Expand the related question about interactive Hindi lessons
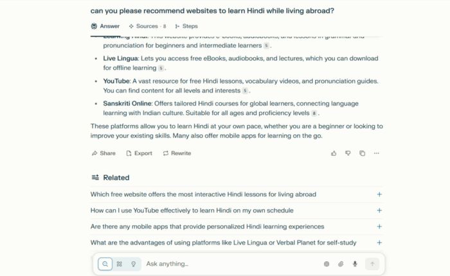The width and height of the screenshot is (450, 276). pyautogui.click(x=379, y=194)
